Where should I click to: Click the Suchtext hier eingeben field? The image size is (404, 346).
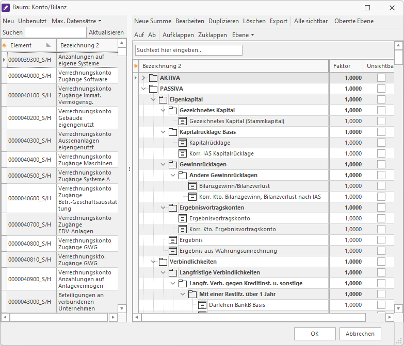[x=188, y=50]
